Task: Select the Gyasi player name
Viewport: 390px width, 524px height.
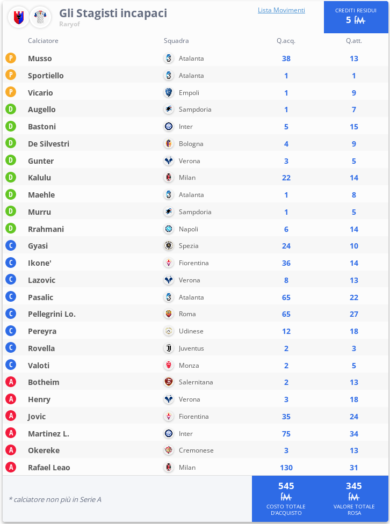Action: (38, 246)
